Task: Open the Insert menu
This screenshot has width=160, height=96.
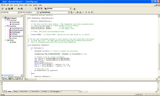Action: pyautogui.click(x=16, y=5)
